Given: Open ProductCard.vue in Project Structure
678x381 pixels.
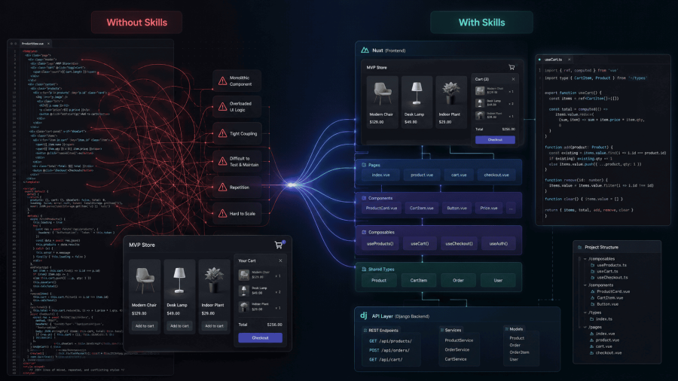Looking at the screenshot, I should [x=613, y=291].
